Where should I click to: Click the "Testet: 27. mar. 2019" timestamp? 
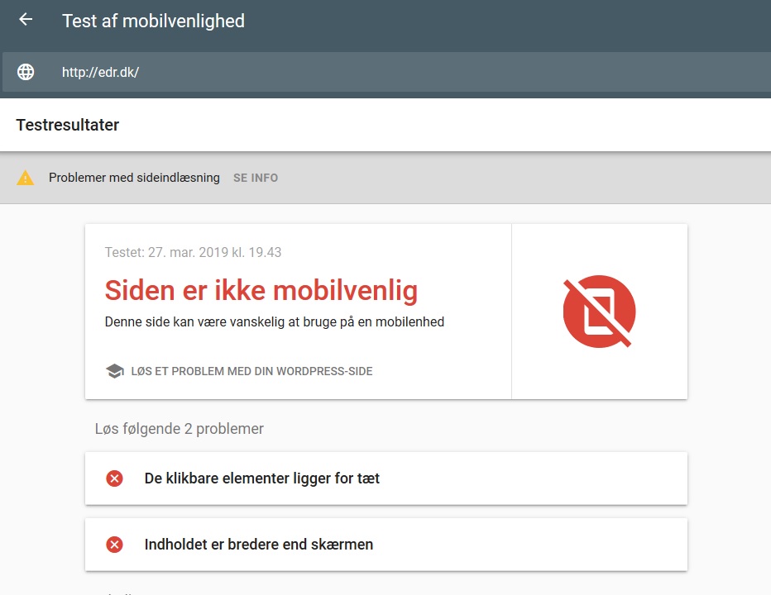[193, 252]
